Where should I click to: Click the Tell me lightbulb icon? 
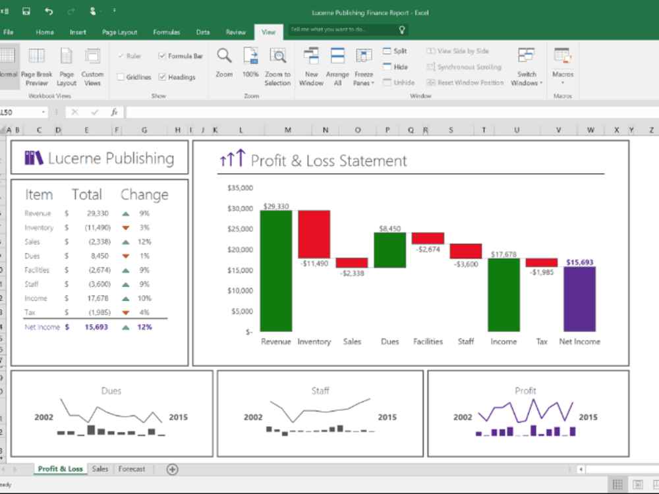click(402, 30)
